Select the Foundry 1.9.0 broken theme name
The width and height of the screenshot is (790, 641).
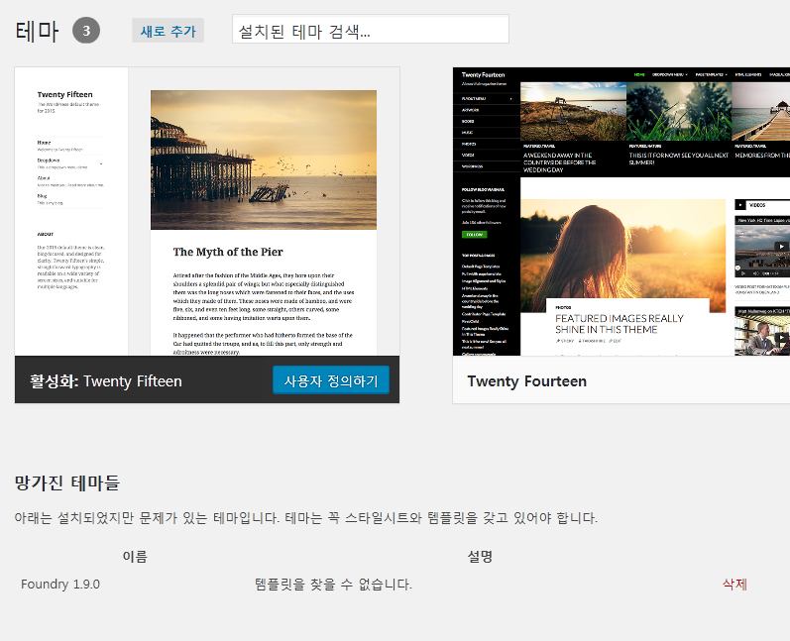[x=60, y=585]
